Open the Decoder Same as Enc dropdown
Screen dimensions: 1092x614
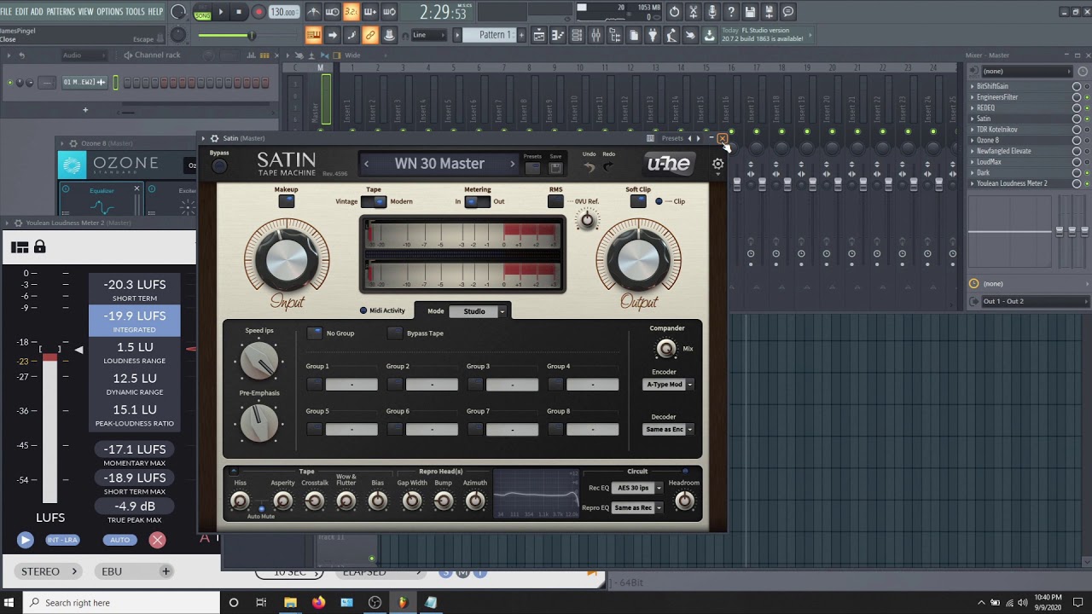(668, 429)
